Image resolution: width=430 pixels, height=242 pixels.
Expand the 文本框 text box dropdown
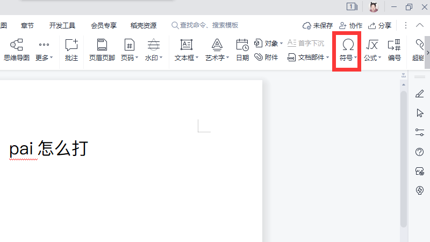point(197,58)
